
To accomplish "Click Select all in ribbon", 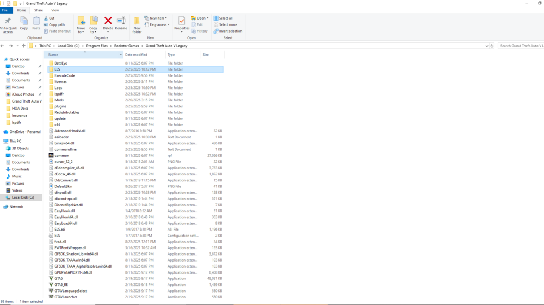I will (223, 18).
